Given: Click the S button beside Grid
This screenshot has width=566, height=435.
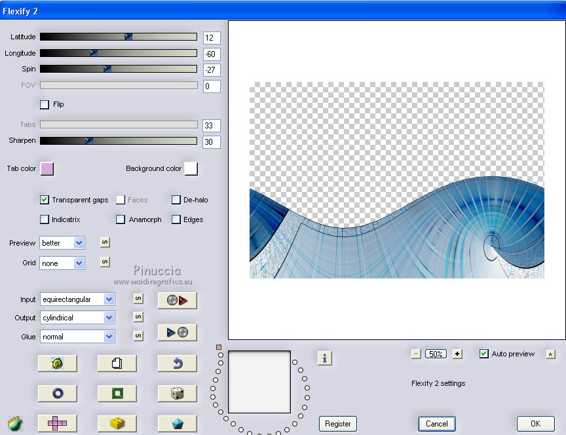Looking at the screenshot, I should pyautogui.click(x=105, y=262).
